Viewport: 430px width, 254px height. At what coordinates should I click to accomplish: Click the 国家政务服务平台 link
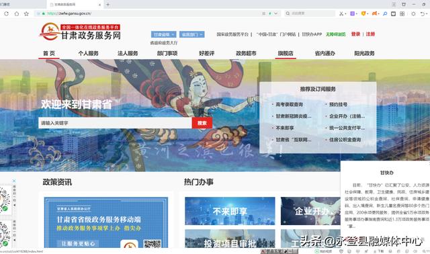point(232,34)
